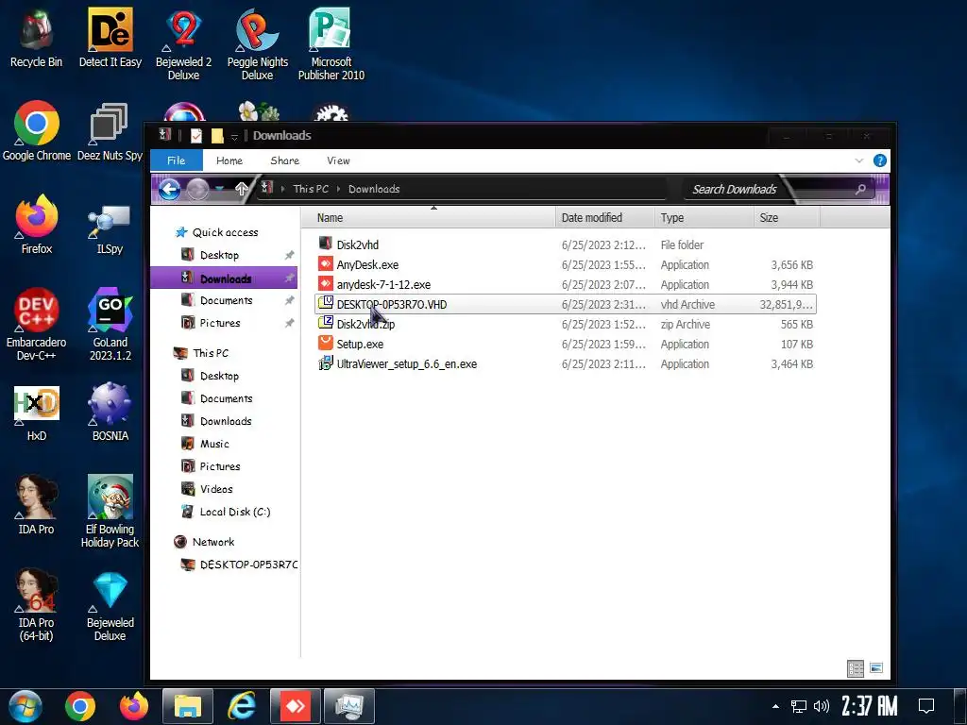Switch to large icons view layout
Screen dimensions: 967x725
875,668
